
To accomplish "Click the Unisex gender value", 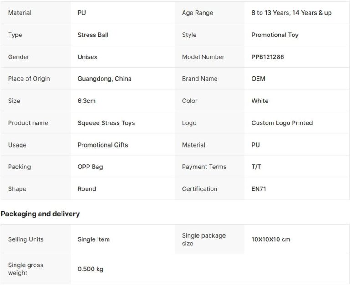I will [x=87, y=57].
